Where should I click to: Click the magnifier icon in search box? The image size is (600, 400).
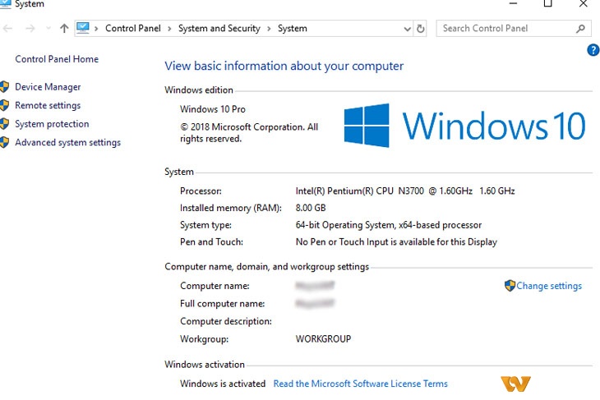tap(581, 29)
